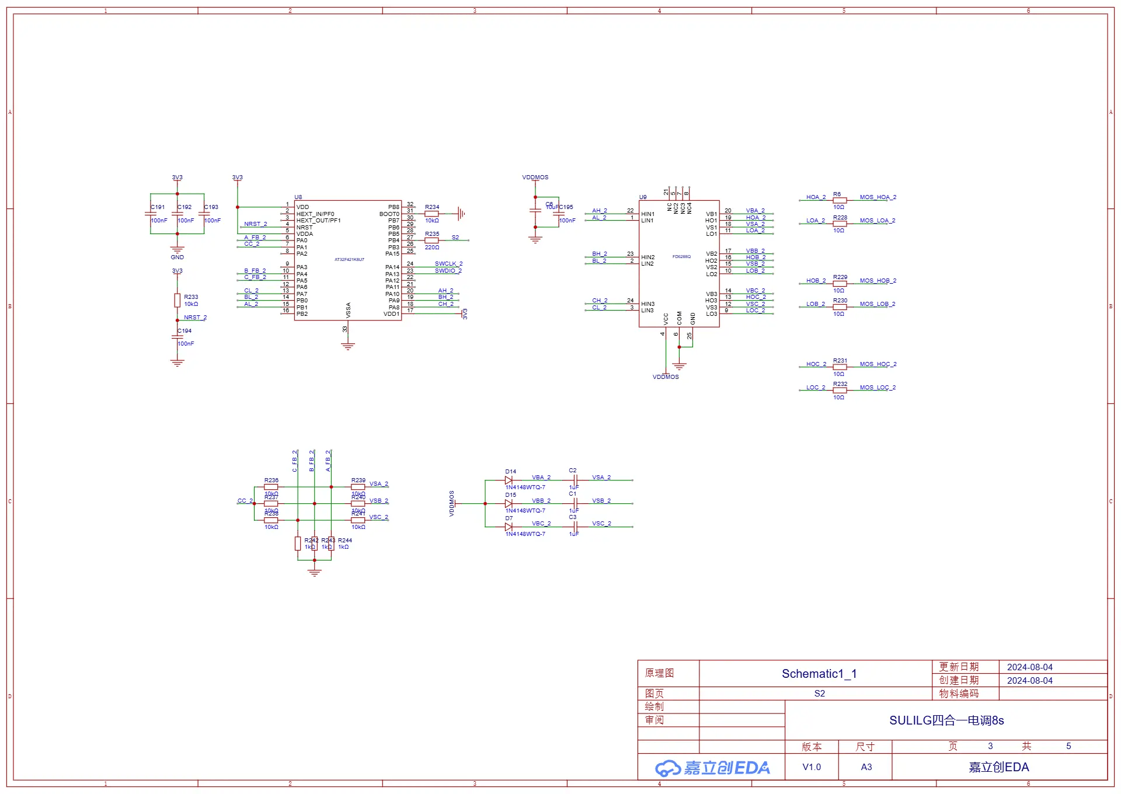Click the R230 resistor designator

pyautogui.click(x=840, y=301)
